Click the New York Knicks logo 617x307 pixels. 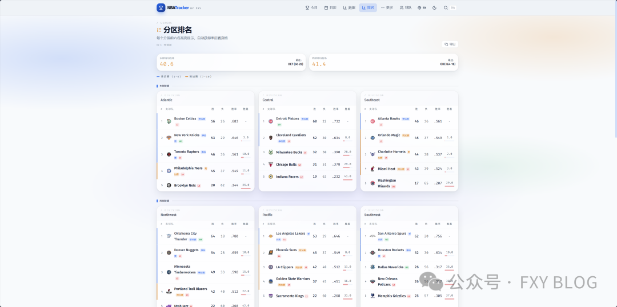(x=169, y=138)
